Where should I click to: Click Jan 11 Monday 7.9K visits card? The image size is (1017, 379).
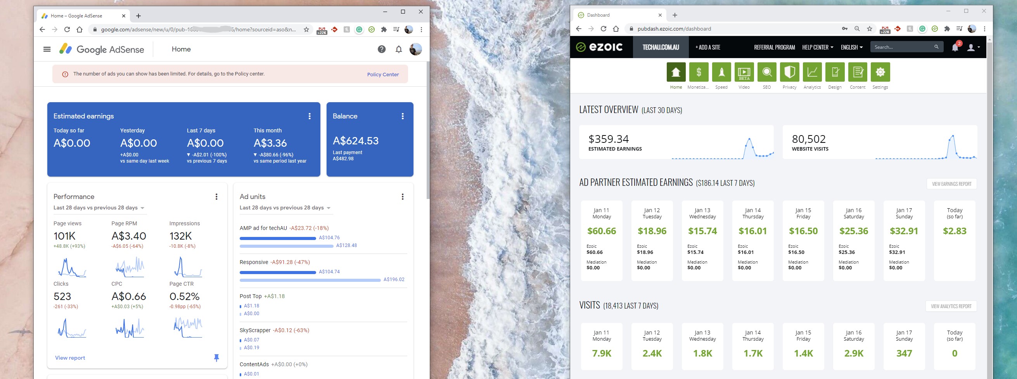[601, 346]
